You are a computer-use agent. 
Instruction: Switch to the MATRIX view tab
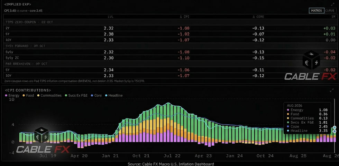(x=317, y=11)
